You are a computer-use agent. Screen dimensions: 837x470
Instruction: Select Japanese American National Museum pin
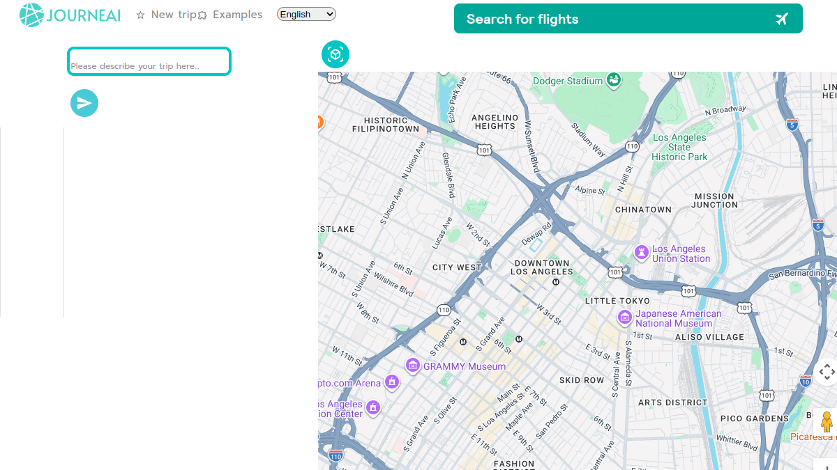[x=625, y=318]
